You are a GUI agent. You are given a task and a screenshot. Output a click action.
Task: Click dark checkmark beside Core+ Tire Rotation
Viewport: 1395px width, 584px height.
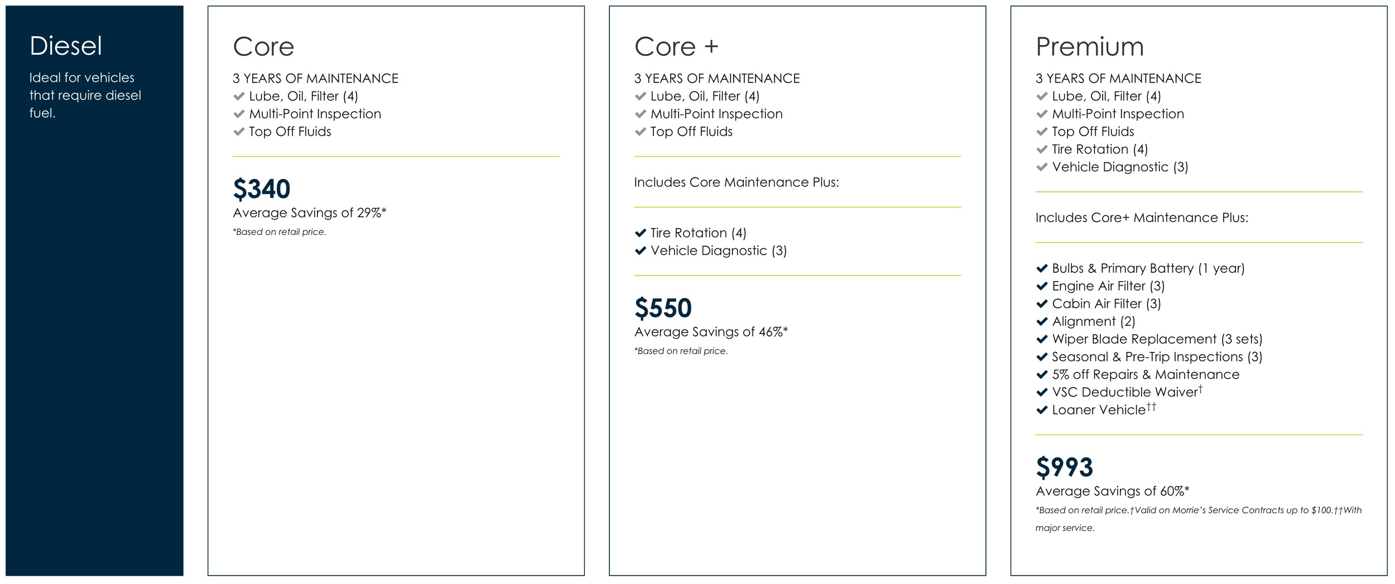[x=641, y=233]
